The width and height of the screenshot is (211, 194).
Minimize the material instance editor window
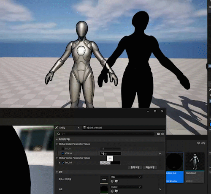pos(148,111)
